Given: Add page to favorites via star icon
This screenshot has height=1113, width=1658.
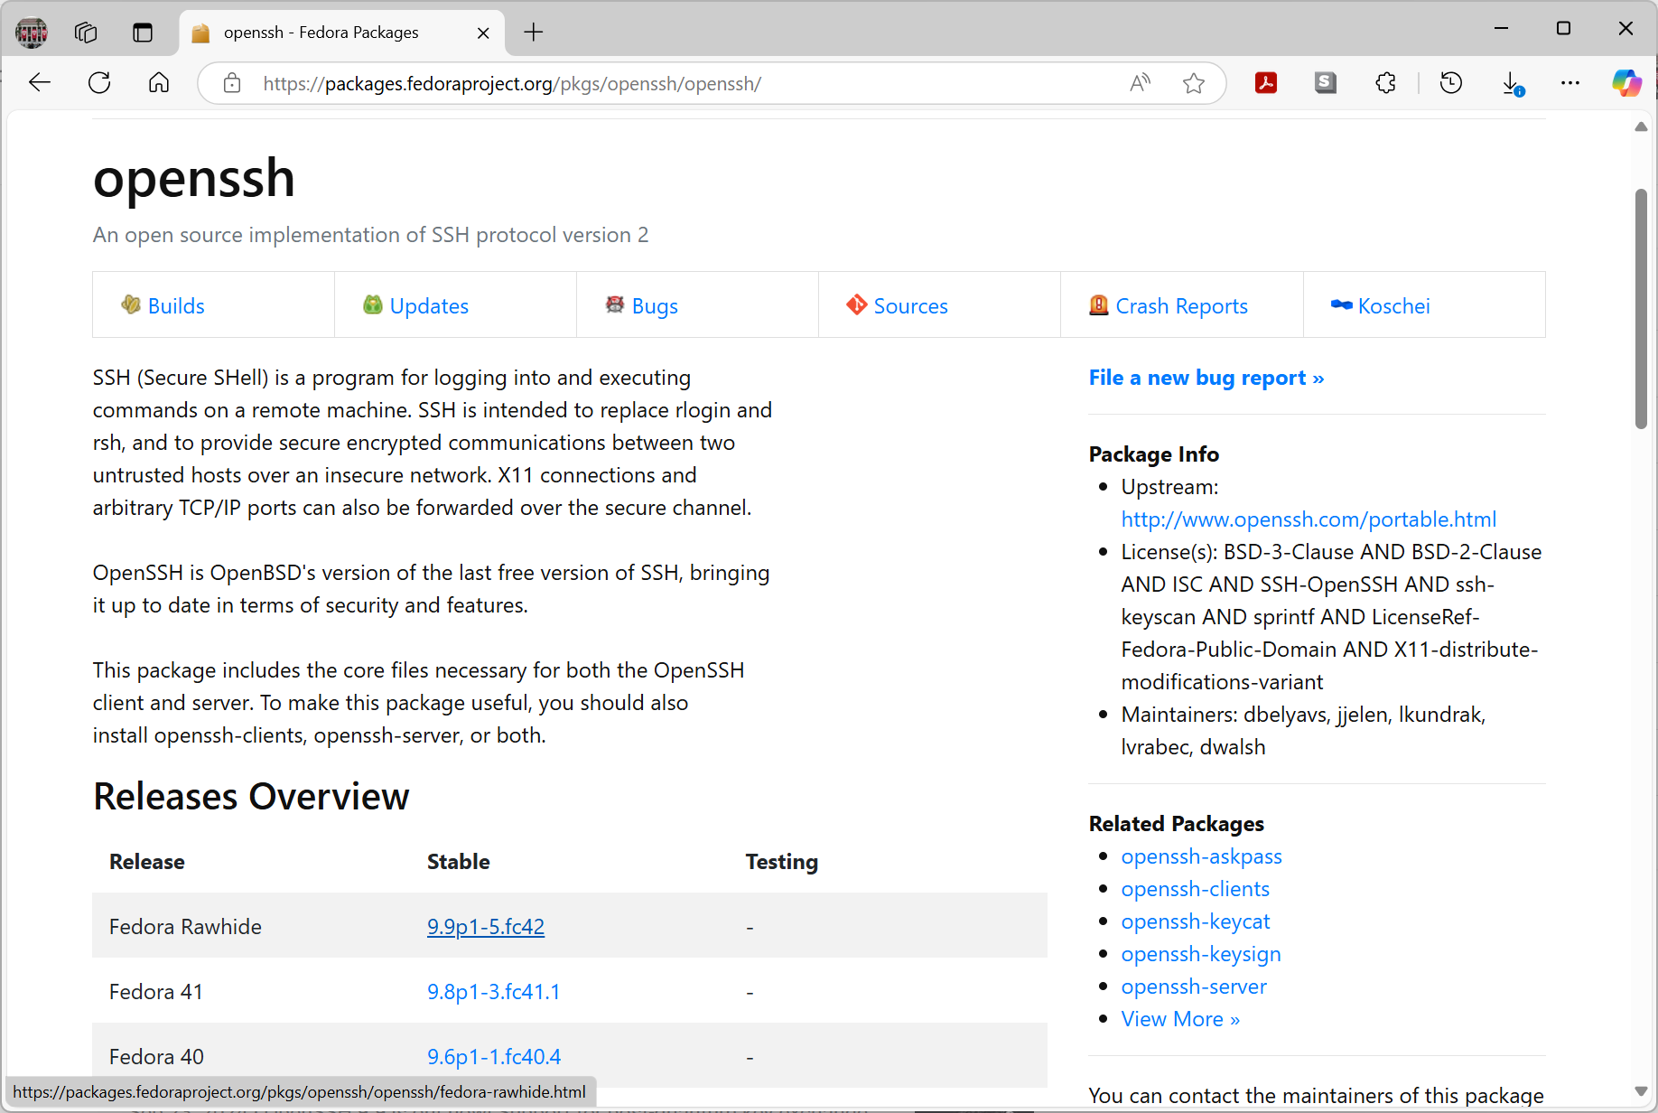Looking at the screenshot, I should coord(1194,83).
